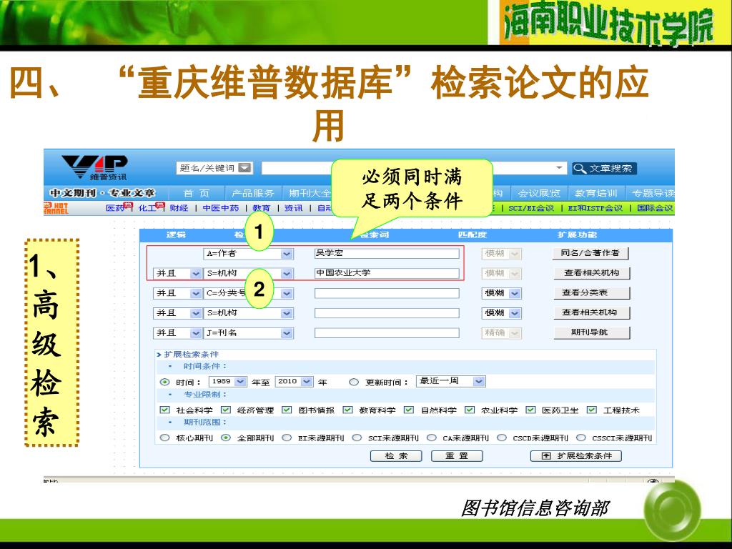
Task: Select the 全部期刊 radio button
Action: (x=226, y=438)
